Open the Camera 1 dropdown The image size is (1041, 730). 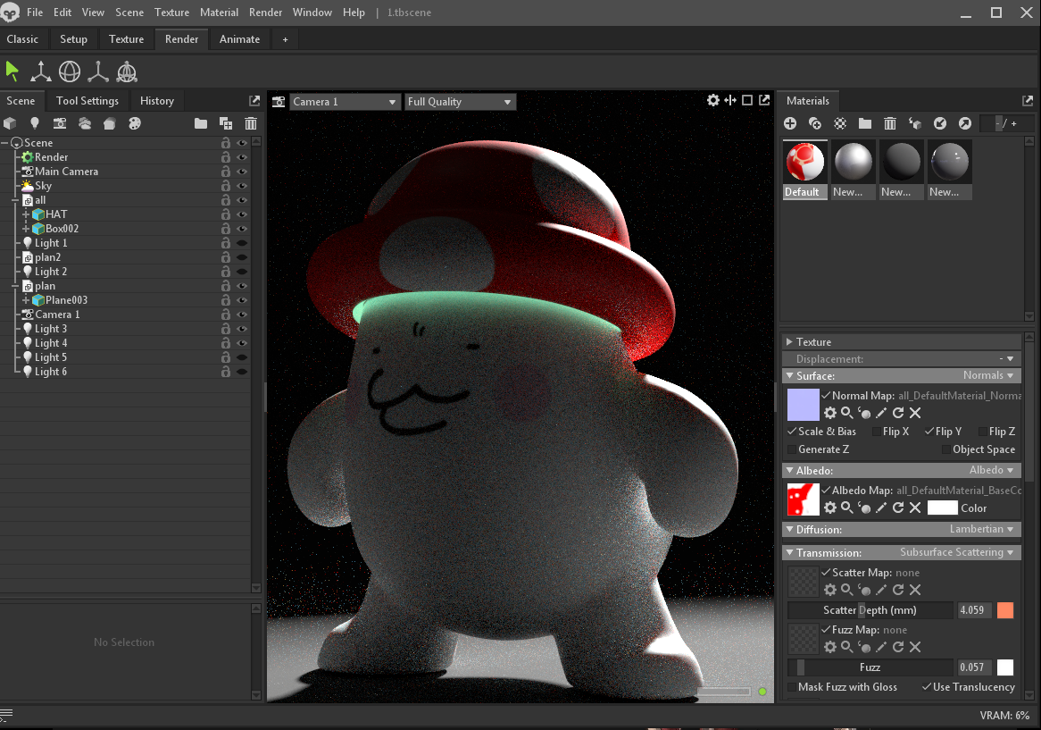[345, 102]
